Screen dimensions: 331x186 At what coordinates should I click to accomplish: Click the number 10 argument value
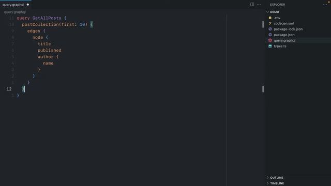(82, 24)
